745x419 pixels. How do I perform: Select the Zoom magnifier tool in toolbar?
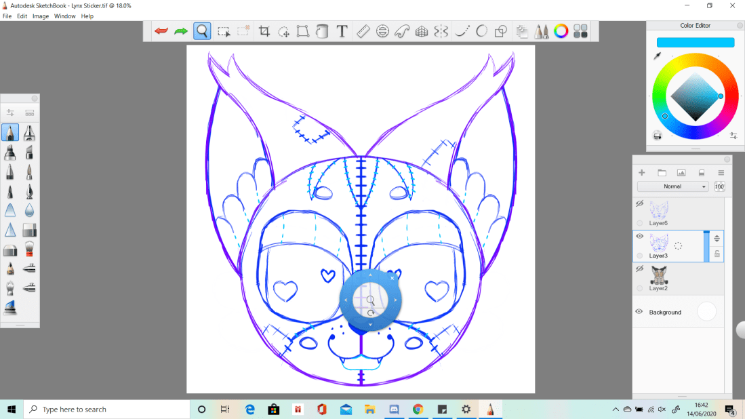(201, 31)
